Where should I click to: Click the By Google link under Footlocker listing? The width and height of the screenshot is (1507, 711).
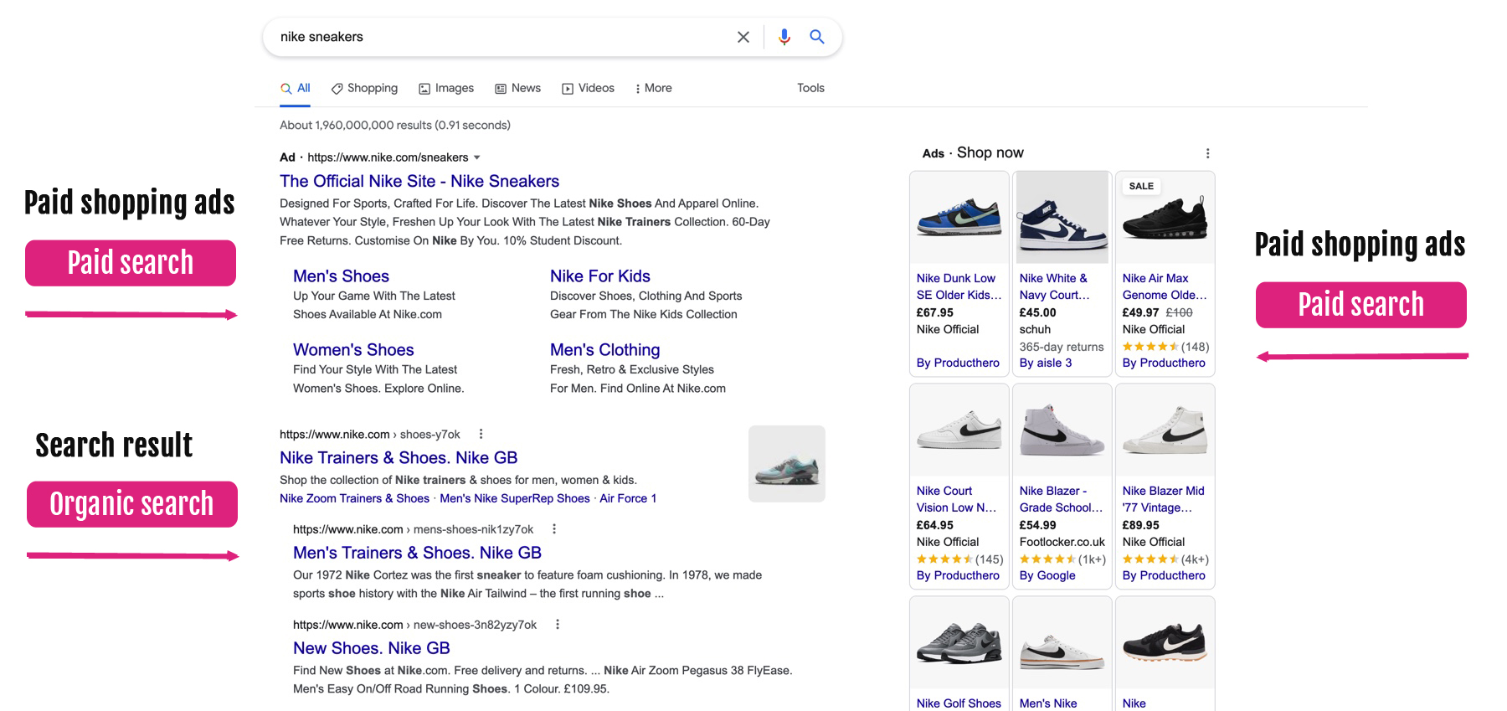pos(1047,575)
